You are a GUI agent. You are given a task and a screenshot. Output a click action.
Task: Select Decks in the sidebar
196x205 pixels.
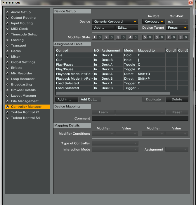pyautogui.click(x=16, y=51)
